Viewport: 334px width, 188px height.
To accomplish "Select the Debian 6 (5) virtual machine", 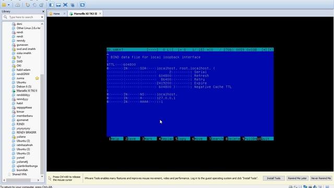I will coord(24,87).
